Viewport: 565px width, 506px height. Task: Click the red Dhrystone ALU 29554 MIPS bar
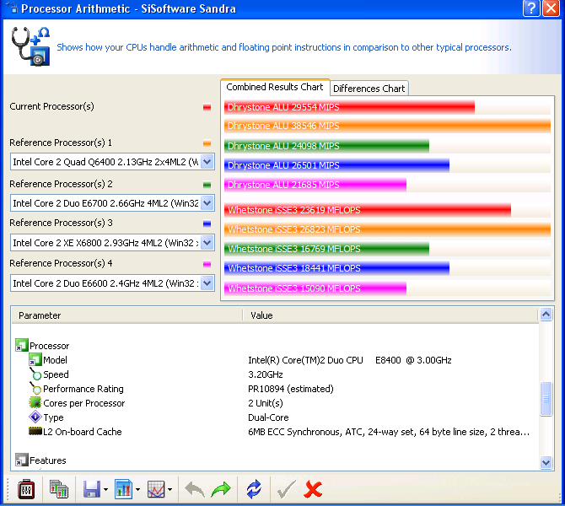349,107
